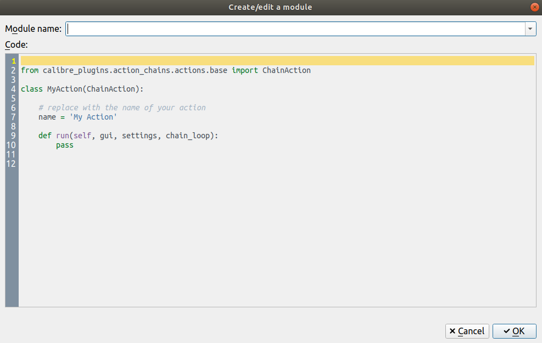
Task: Click the checkmark icon on OK
Action: (x=506, y=331)
